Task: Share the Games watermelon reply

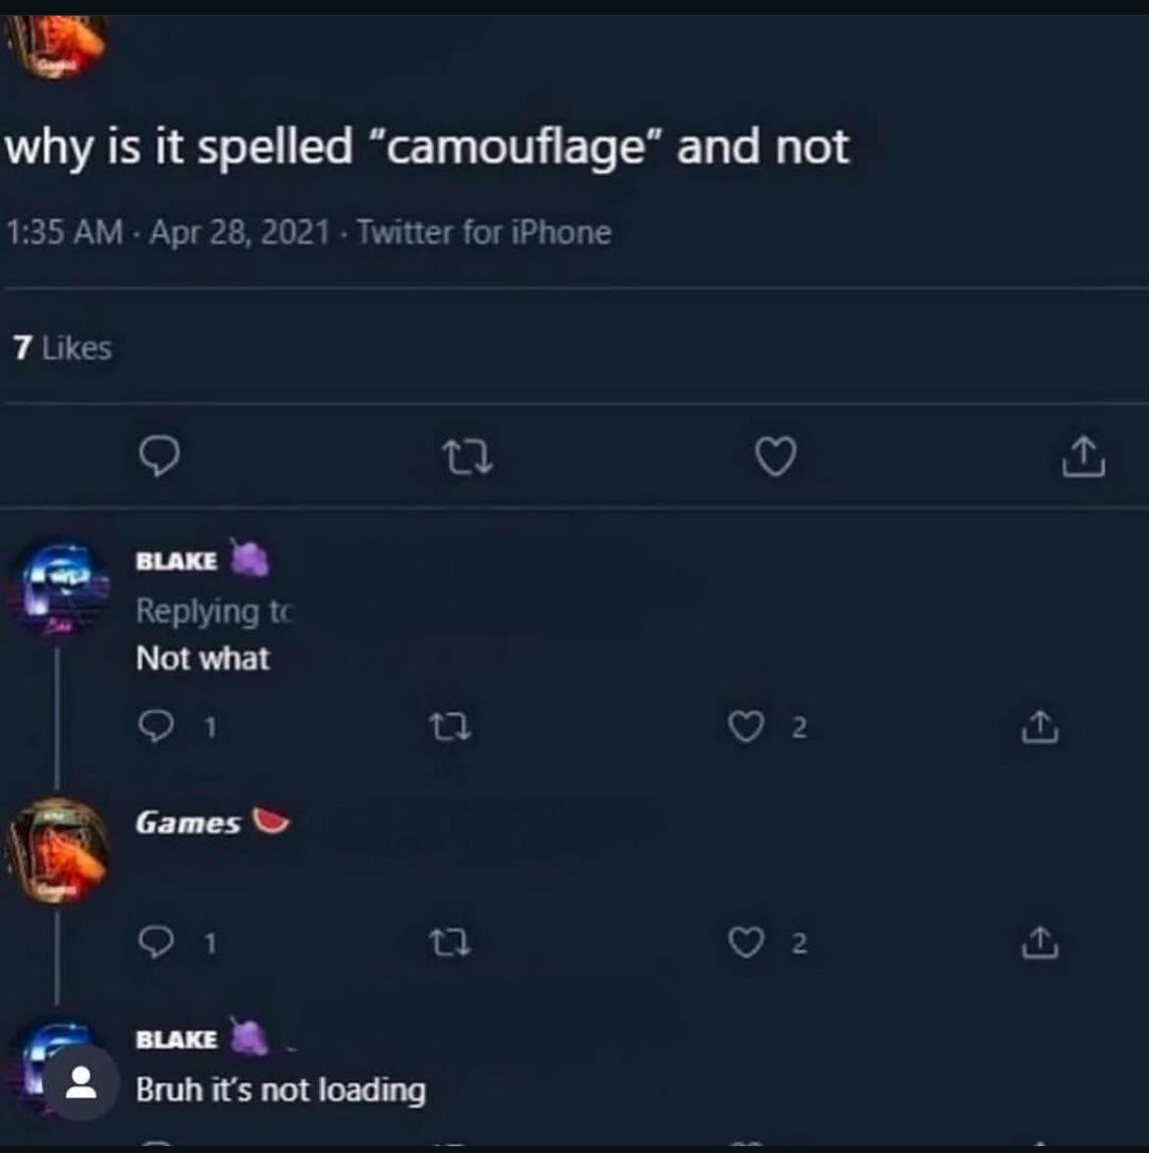Action: coord(1040,943)
